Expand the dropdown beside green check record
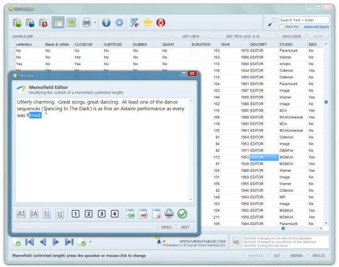This screenshot has width=339, height=267. click(90, 242)
